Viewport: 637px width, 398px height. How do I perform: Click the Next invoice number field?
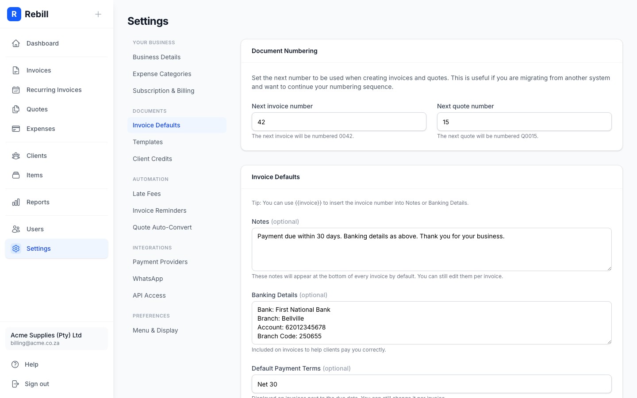(339, 122)
